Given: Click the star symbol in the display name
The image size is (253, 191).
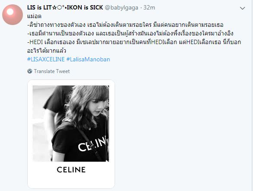Looking at the screenshot, I should (x=55, y=8).
